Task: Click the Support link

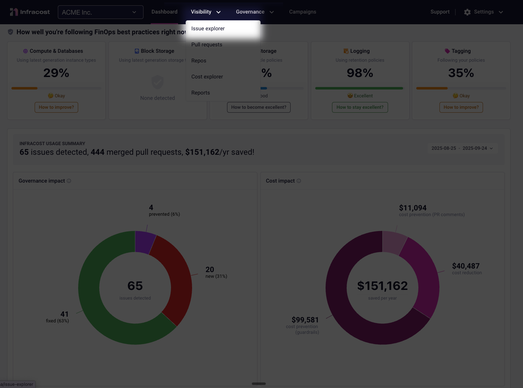Action: point(440,12)
